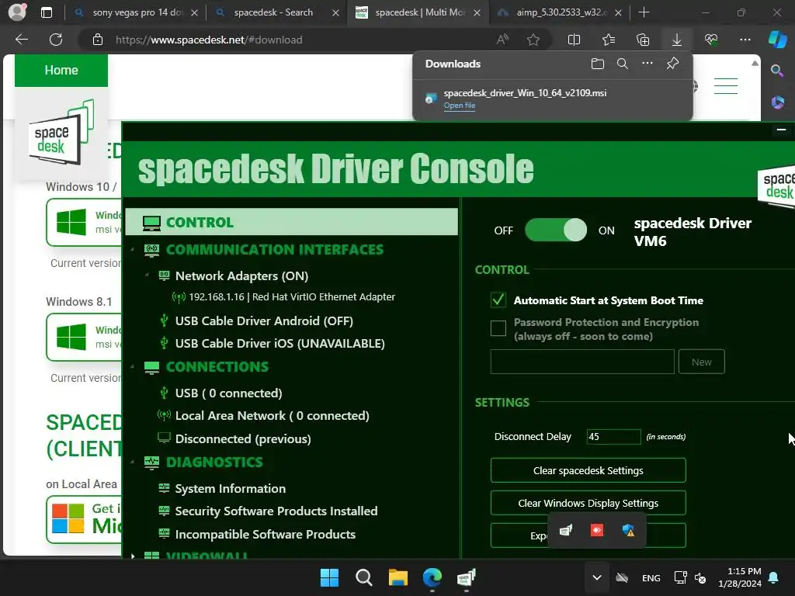
Task: Toggle the spacedesk Driver ON/OFF switch
Action: click(x=556, y=230)
